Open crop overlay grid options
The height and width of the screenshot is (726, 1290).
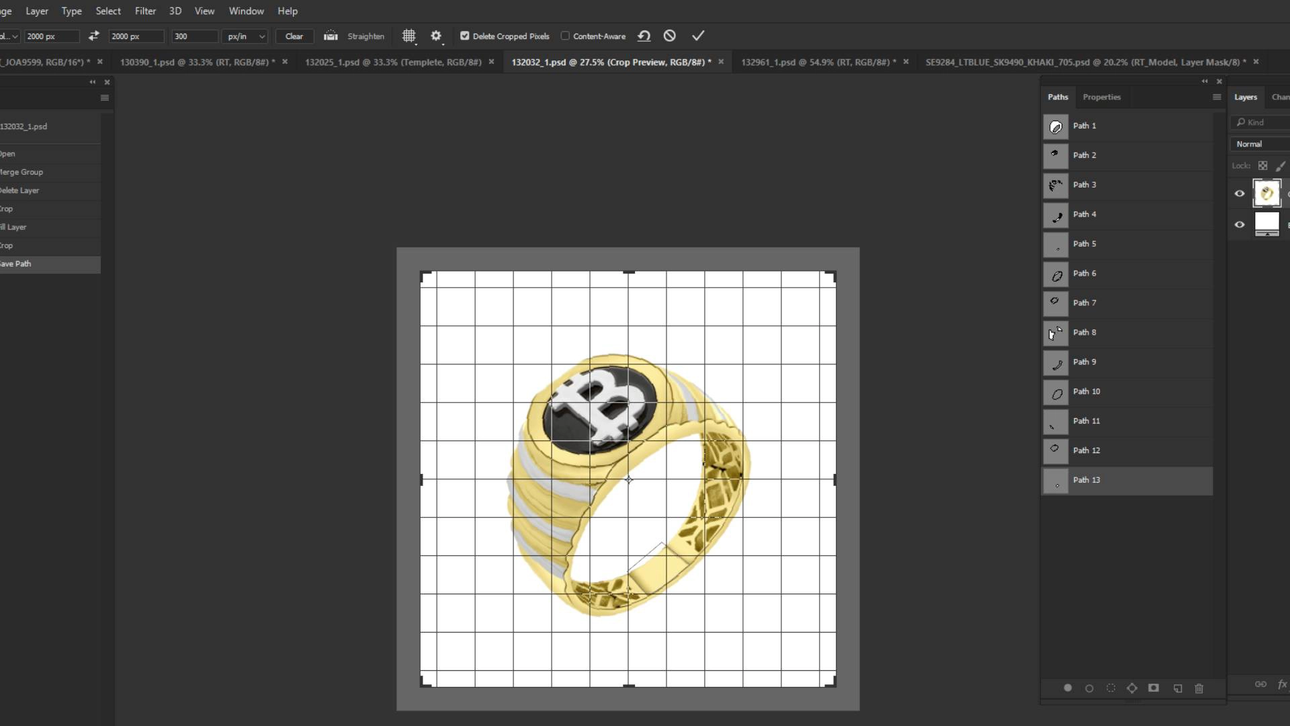[x=408, y=36]
